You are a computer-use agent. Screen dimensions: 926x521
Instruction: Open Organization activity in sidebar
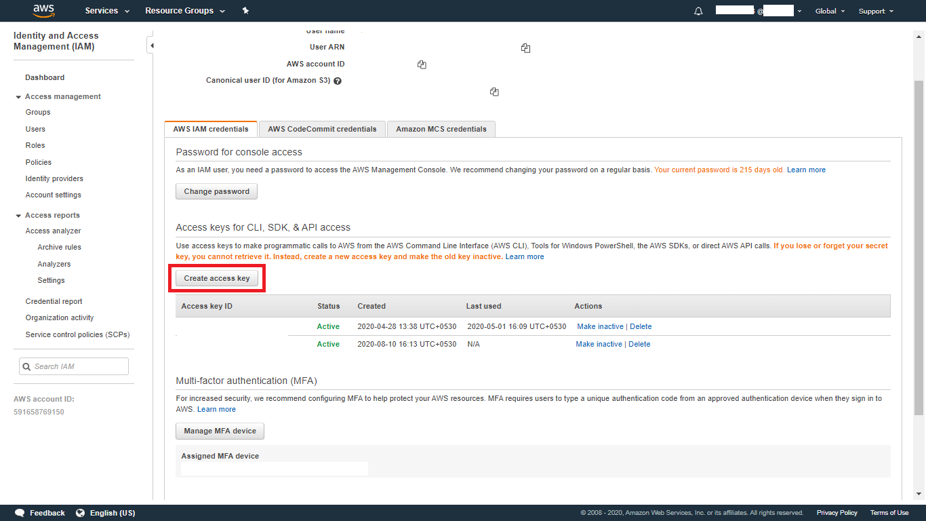(x=60, y=317)
